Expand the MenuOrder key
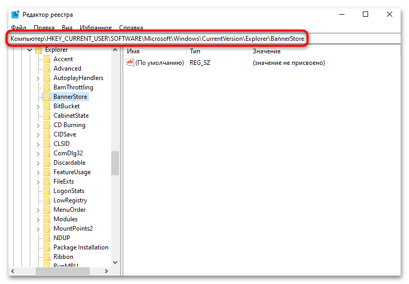The height and width of the screenshot is (284, 409). pos(38,210)
